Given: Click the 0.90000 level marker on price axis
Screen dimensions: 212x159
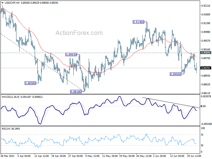Looking at the screenshot, I should pyautogui.click(x=206, y=53).
